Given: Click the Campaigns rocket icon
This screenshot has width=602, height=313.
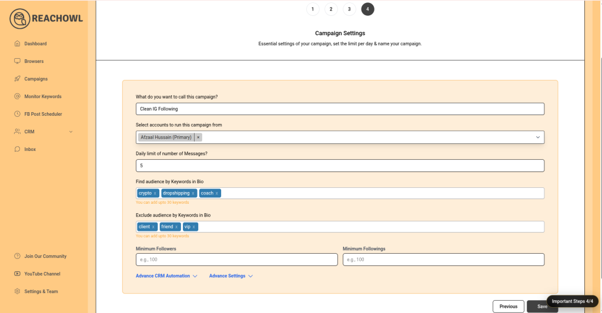Looking at the screenshot, I should tap(18, 79).
